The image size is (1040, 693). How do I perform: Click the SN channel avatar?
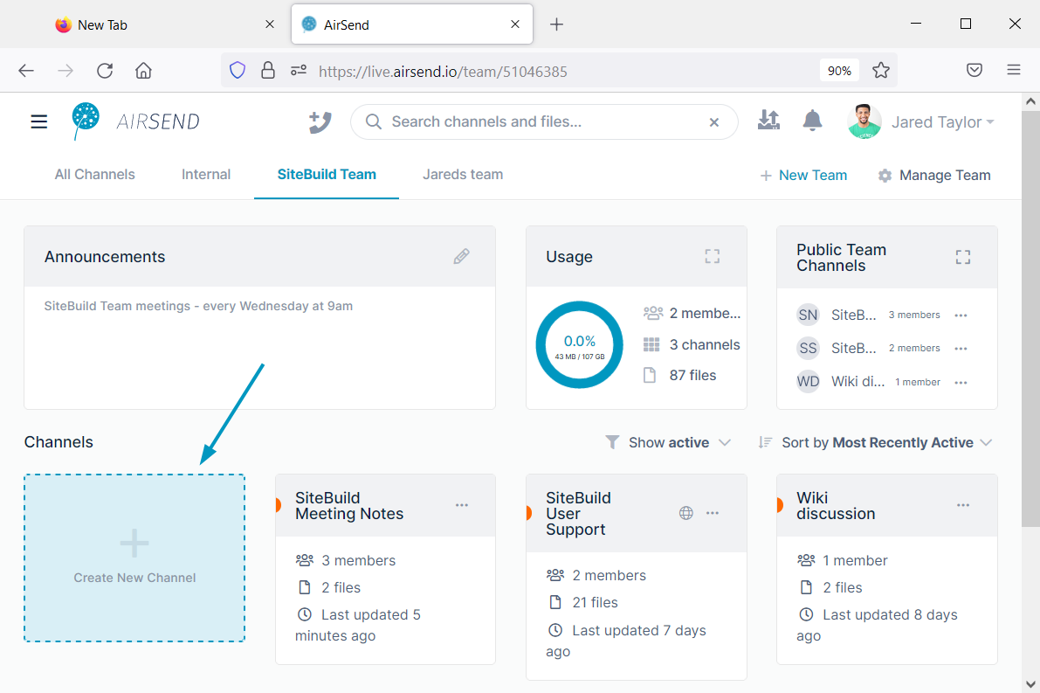[x=808, y=315]
